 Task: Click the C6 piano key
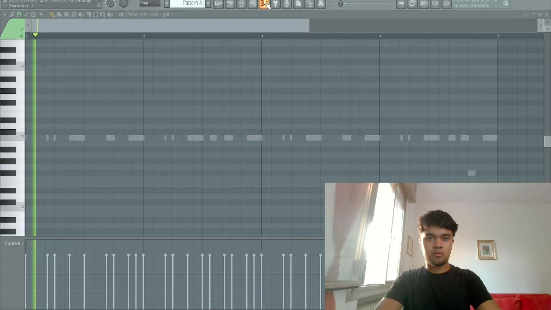tap(12, 67)
